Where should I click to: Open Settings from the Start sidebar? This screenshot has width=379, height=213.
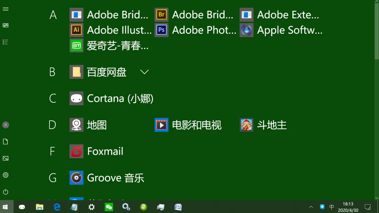pyautogui.click(x=5, y=175)
